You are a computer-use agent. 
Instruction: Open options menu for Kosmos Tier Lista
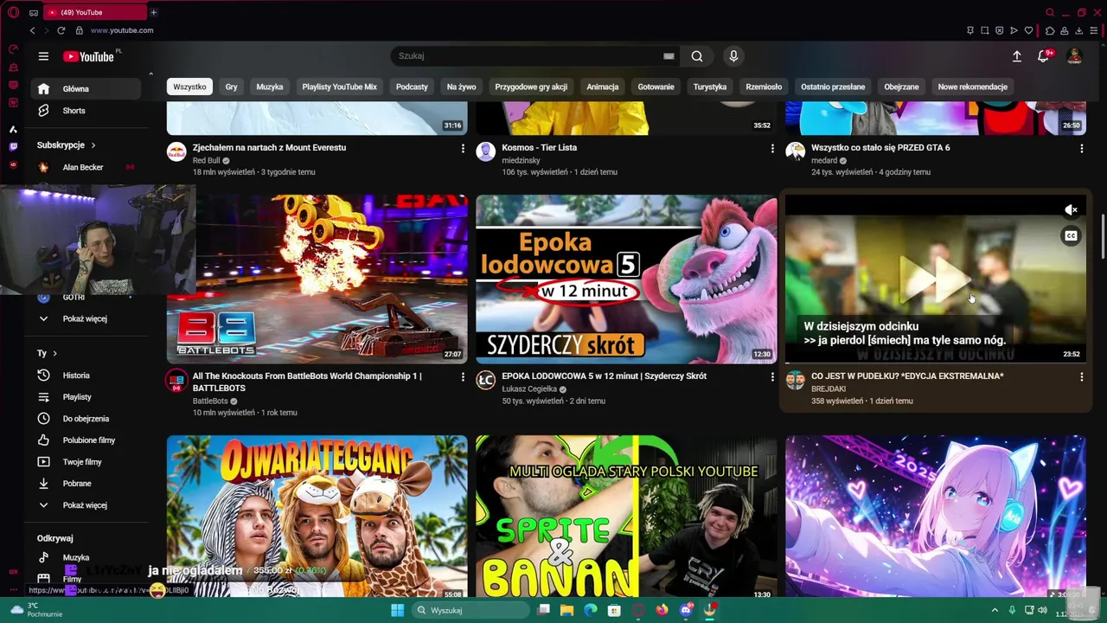click(772, 149)
